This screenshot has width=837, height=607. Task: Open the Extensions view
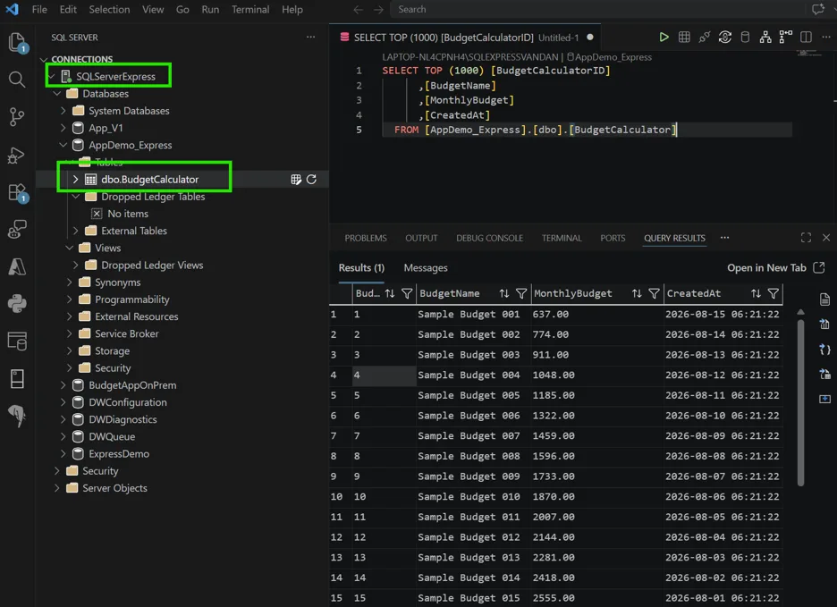point(17,193)
